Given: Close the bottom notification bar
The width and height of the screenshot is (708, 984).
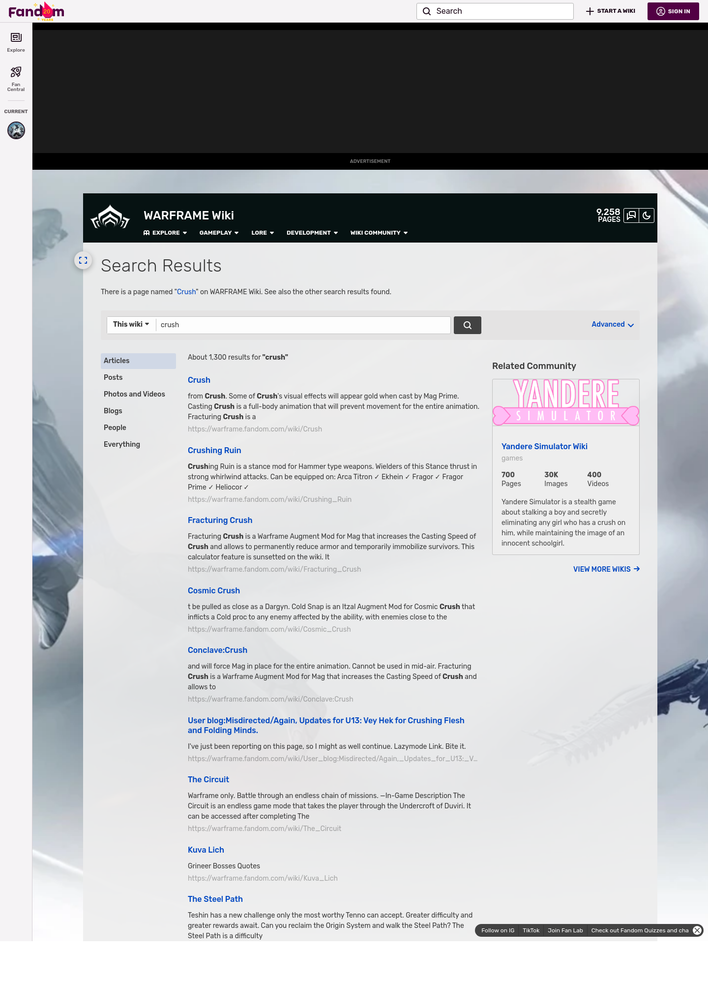Looking at the screenshot, I should click(x=697, y=930).
